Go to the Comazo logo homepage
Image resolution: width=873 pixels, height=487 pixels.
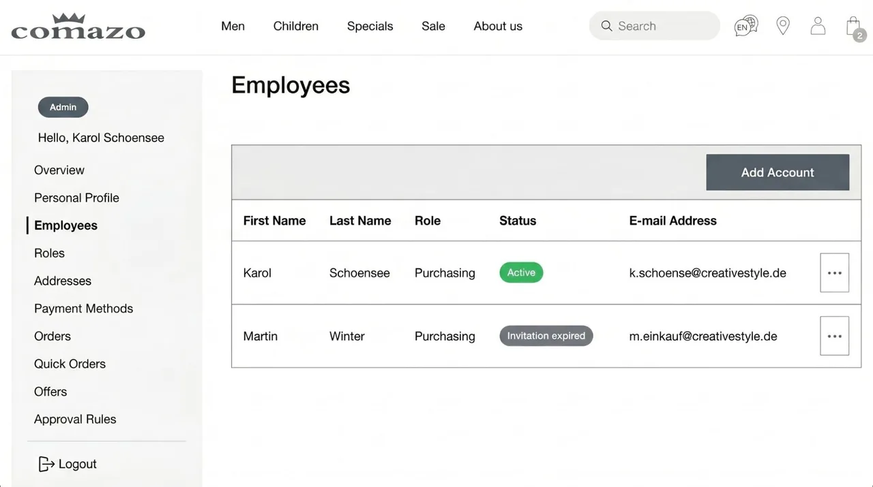tap(78, 27)
